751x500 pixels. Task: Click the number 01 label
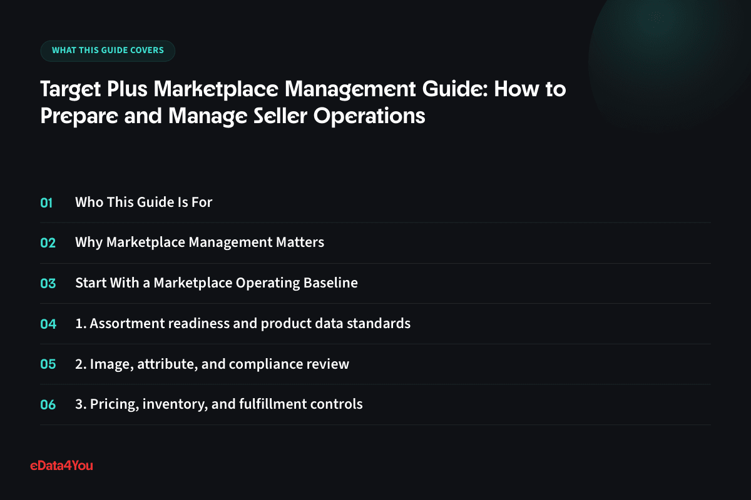(x=47, y=202)
